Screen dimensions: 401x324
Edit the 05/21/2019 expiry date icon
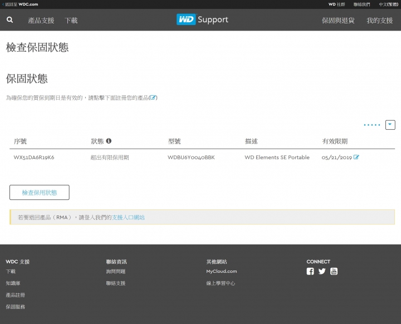(356, 158)
